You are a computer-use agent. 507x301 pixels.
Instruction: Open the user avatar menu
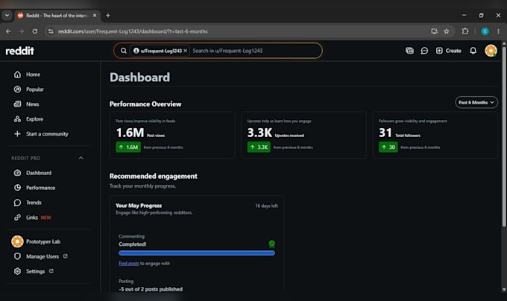click(491, 51)
